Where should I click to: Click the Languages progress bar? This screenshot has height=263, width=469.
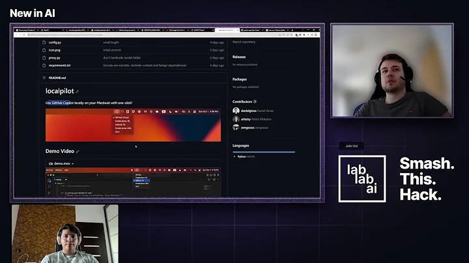pyautogui.click(x=264, y=152)
